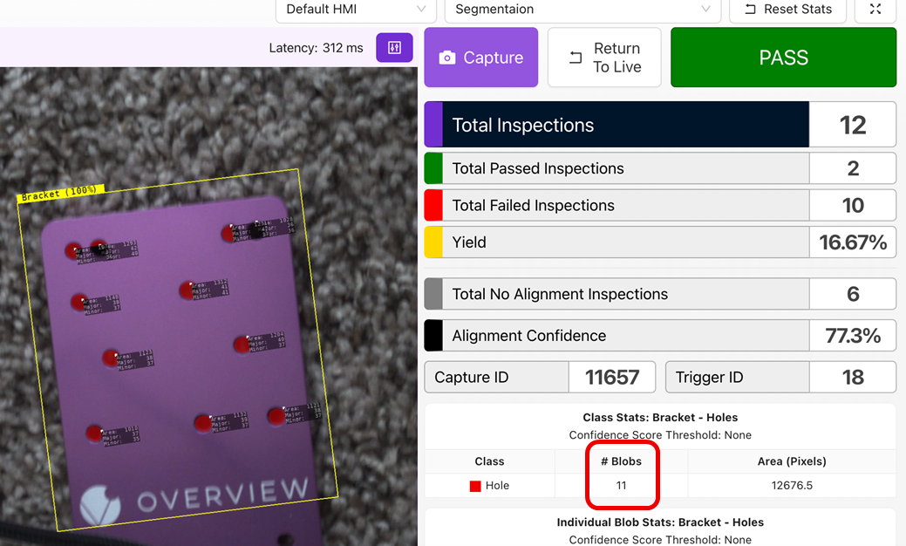Click the return arrow icon beside Return To Live
The image size is (906, 546).
pos(576,58)
